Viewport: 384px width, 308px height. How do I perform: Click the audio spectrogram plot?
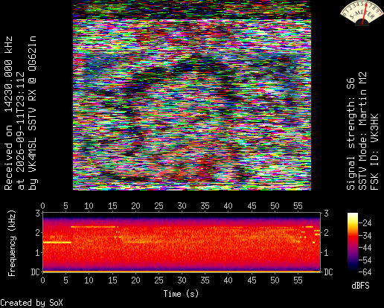coord(182,243)
